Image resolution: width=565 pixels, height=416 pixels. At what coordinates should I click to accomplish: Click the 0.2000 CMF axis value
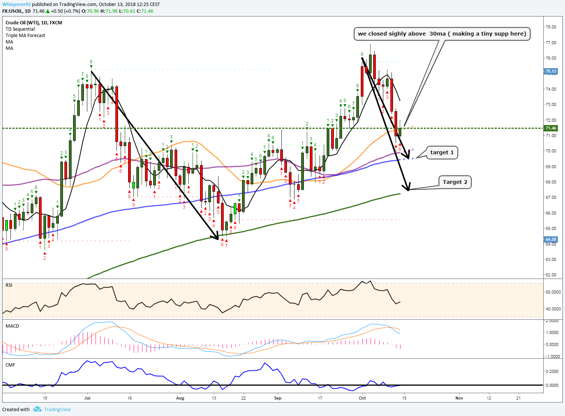tap(553, 371)
